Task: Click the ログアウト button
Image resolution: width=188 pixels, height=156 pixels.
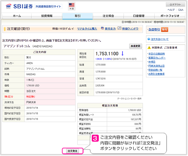Action: pyautogui.click(x=175, y=4)
